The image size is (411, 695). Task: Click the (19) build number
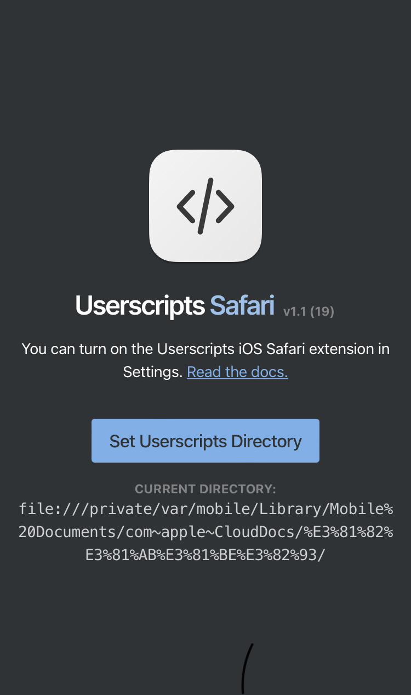coord(322,311)
